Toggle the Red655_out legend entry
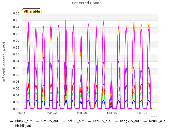The height and width of the screenshot is (131, 174). tap(99, 121)
